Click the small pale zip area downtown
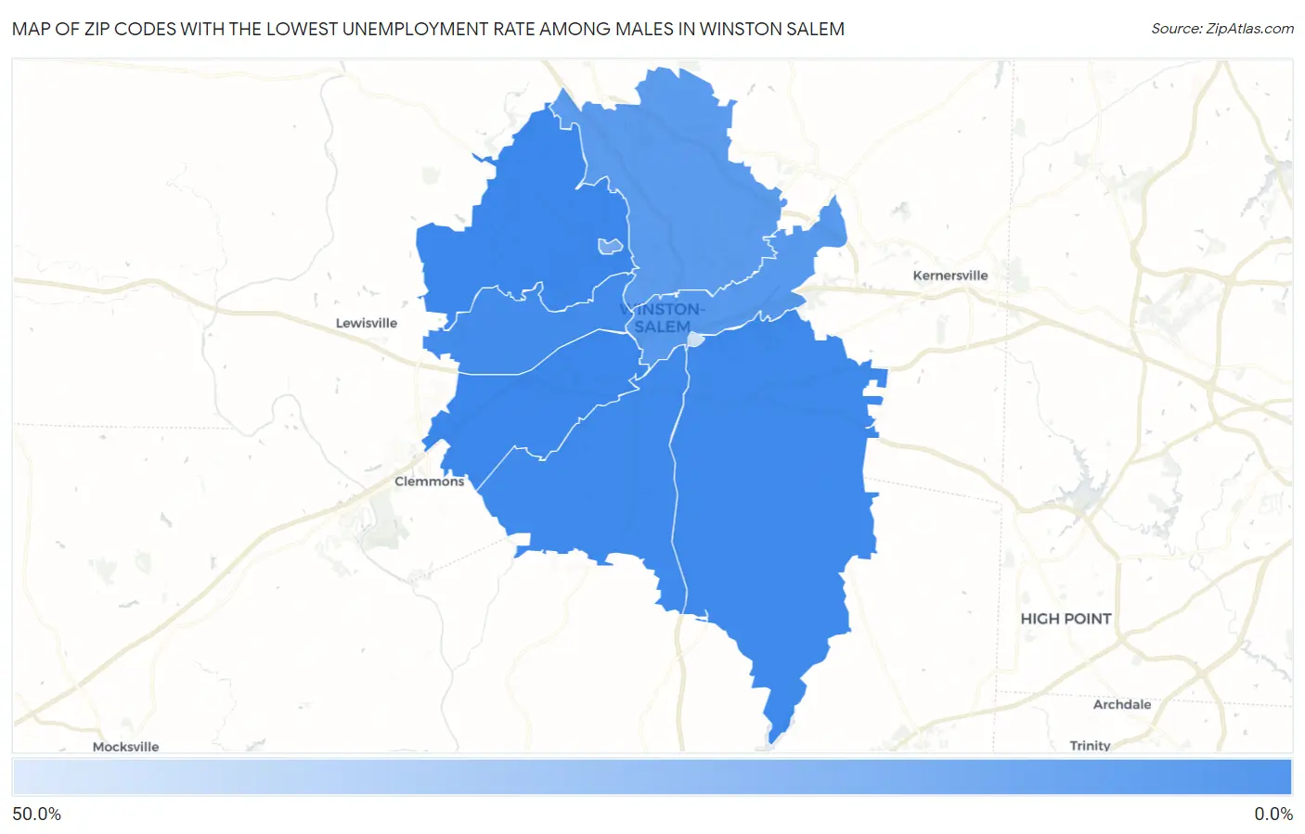Screen dimensions: 1305x834 tap(695, 340)
